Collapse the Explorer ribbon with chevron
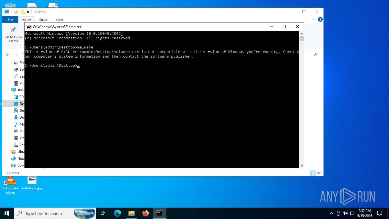389x219 pixels. (x=314, y=20)
